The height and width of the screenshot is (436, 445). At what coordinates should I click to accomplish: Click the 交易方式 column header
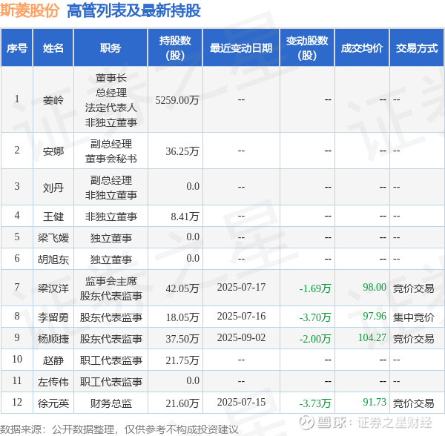click(x=417, y=48)
